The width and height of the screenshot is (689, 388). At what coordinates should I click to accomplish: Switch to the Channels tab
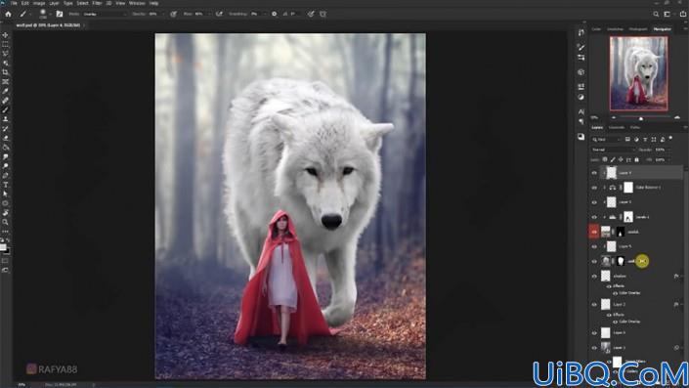point(617,127)
